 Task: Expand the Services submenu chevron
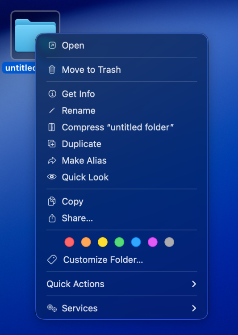(x=194, y=308)
